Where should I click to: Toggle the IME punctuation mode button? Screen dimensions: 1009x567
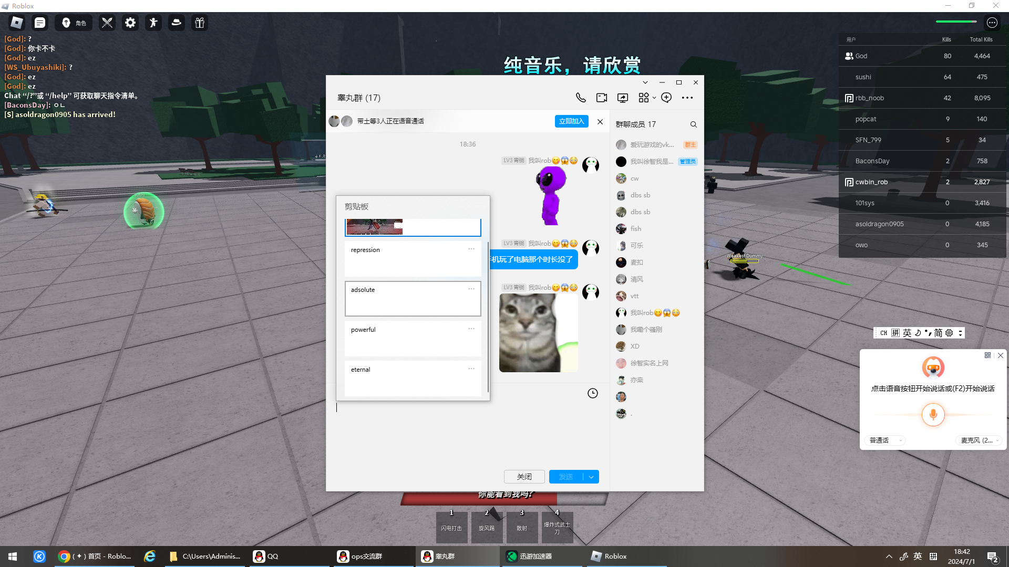click(x=928, y=333)
